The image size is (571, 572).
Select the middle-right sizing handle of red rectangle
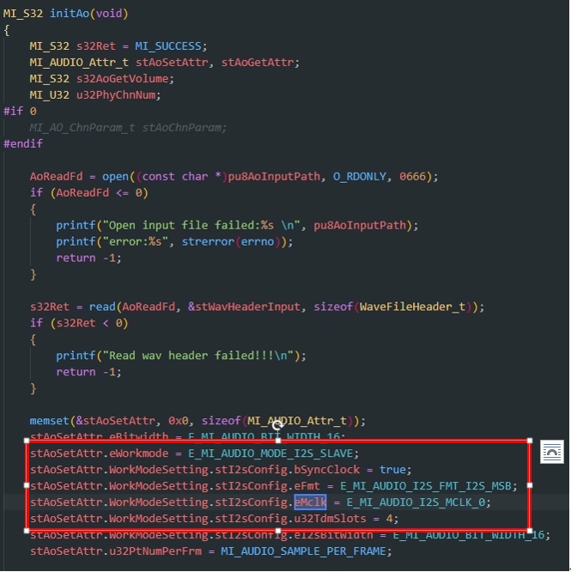tap(530, 485)
